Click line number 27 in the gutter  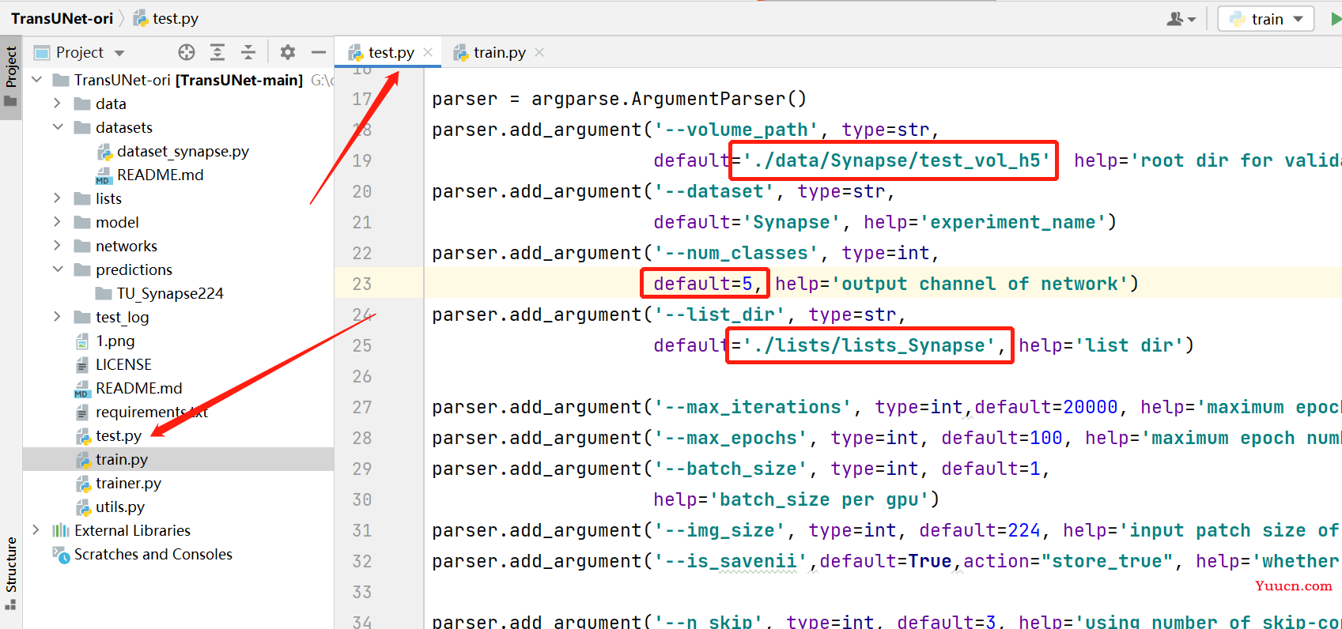362,407
